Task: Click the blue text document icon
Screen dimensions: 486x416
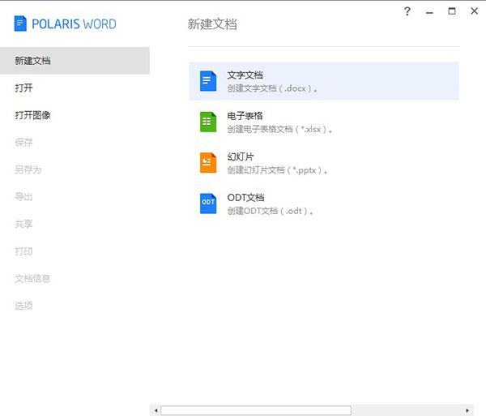Action: pyautogui.click(x=208, y=81)
